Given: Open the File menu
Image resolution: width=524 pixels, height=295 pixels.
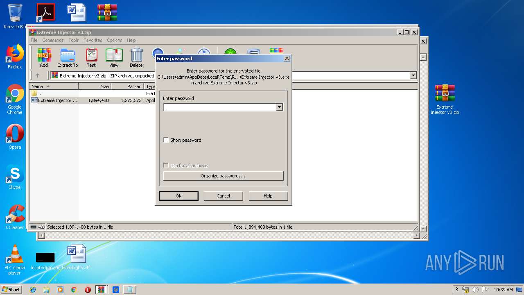Looking at the screenshot, I should tap(34, 40).
